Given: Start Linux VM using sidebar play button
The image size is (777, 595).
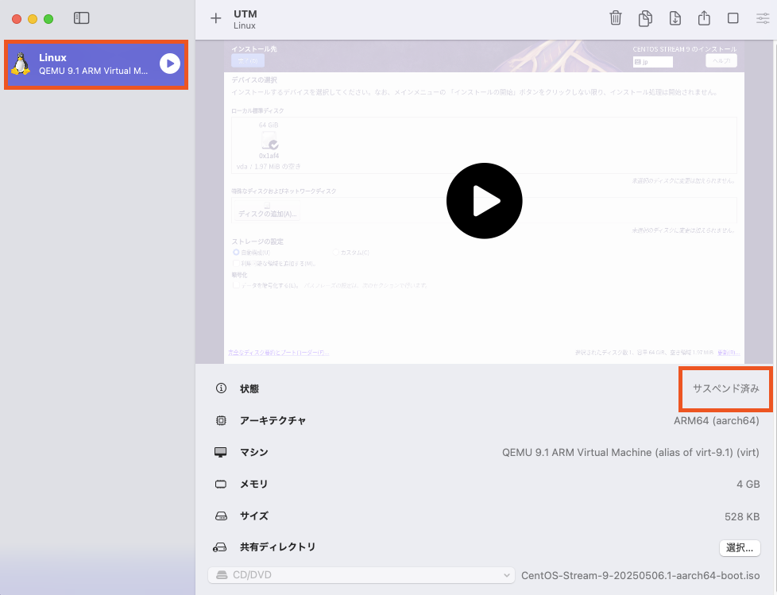Looking at the screenshot, I should pyautogui.click(x=170, y=64).
